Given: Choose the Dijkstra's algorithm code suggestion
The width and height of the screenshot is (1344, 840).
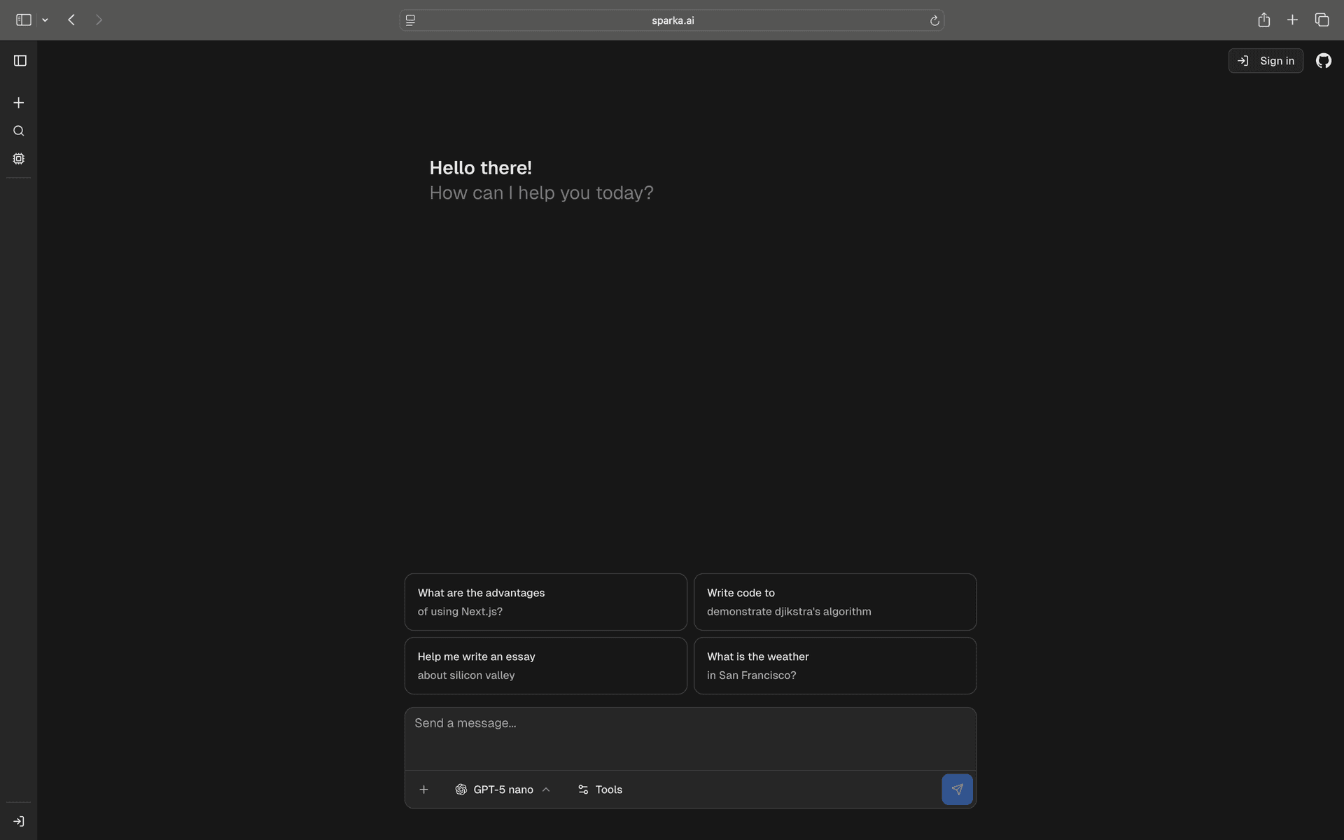Looking at the screenshot, I should pyautogui.click(x=834, y=602).
